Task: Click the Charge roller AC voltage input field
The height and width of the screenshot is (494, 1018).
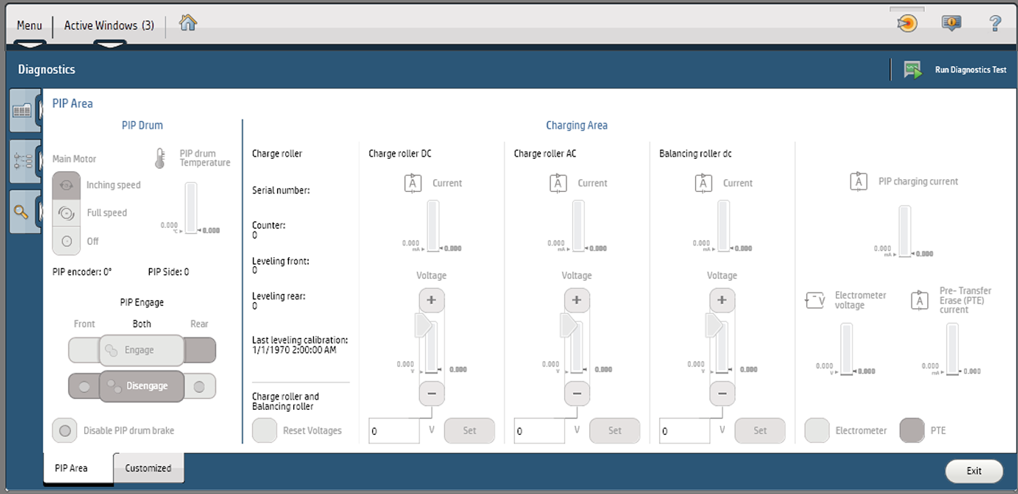Action: coord(540,431)
